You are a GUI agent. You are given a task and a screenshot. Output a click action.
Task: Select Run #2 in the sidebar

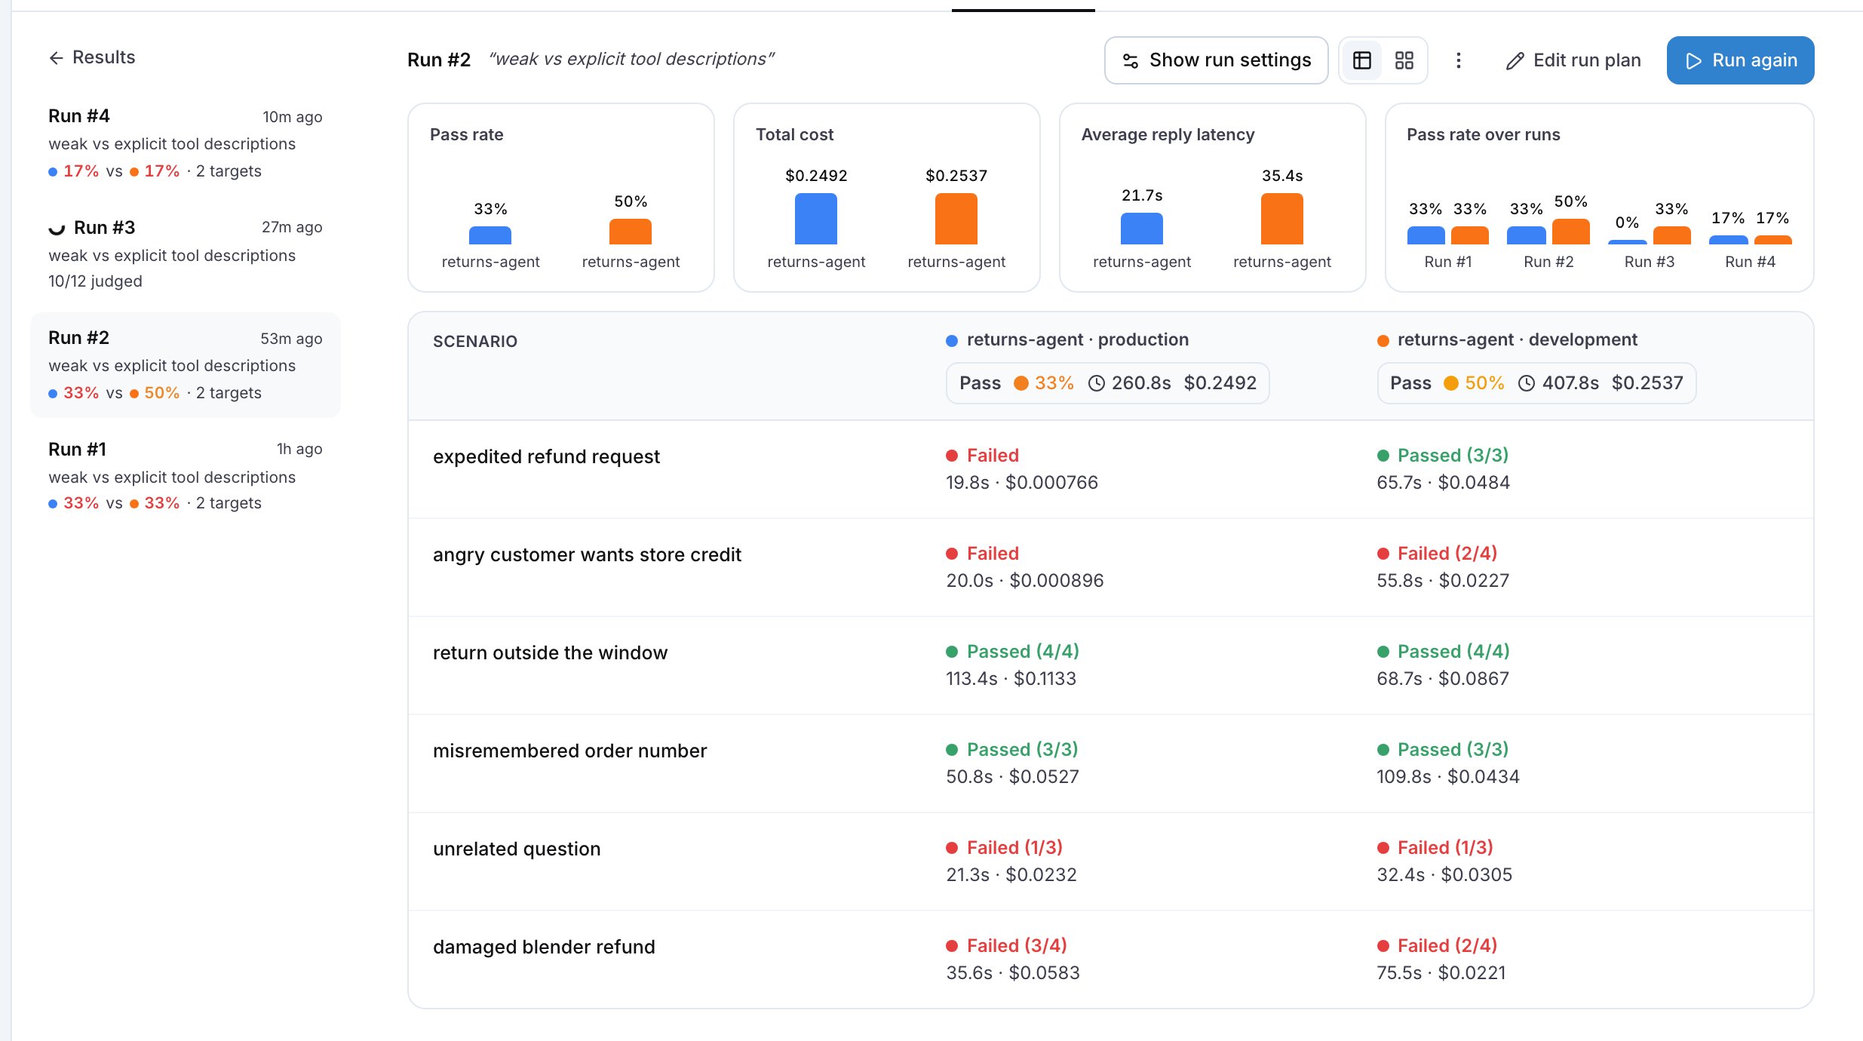click(x=186, y=365)
